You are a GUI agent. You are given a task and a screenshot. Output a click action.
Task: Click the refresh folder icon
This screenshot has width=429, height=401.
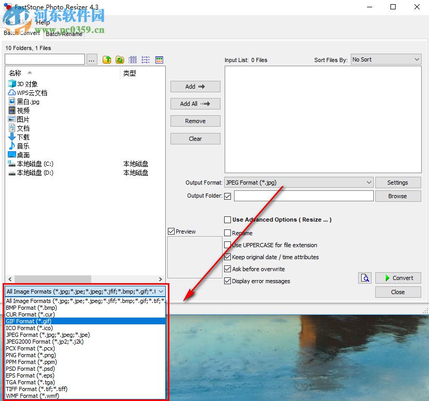point(120,59)
